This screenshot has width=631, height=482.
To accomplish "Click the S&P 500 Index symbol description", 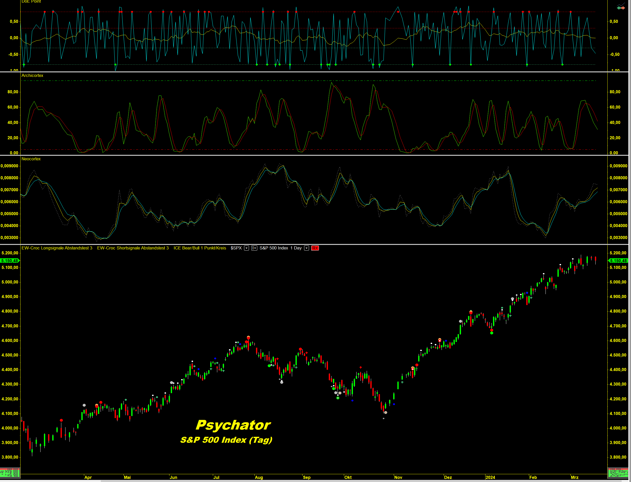I will coord(273,248).
